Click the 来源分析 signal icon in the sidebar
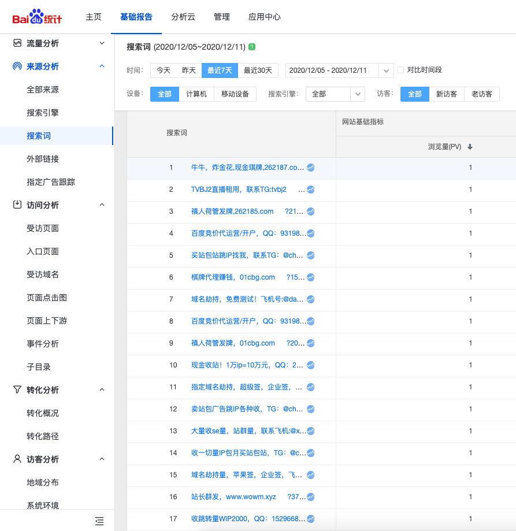This screenshot has height=531, width=516. [x=17, y=66]
